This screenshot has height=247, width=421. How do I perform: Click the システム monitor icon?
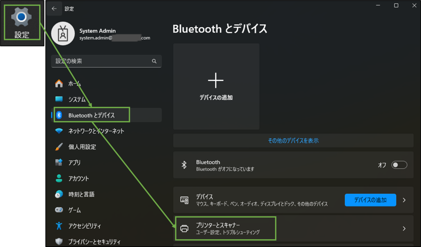[59, 99]
